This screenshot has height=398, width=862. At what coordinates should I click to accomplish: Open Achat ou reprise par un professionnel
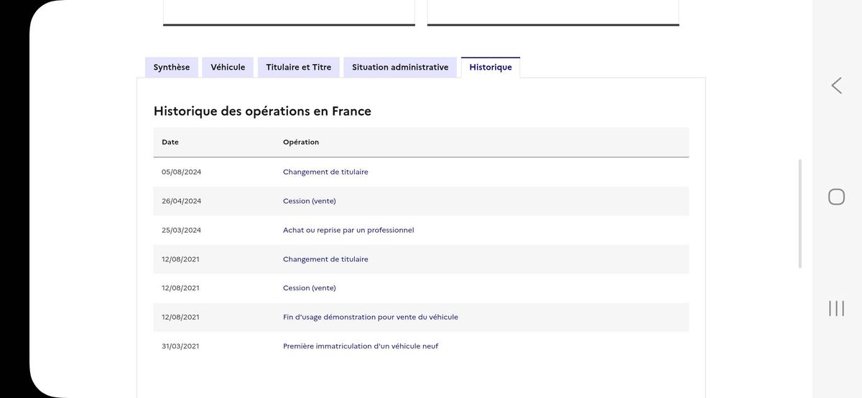click(x=348, y=231)
